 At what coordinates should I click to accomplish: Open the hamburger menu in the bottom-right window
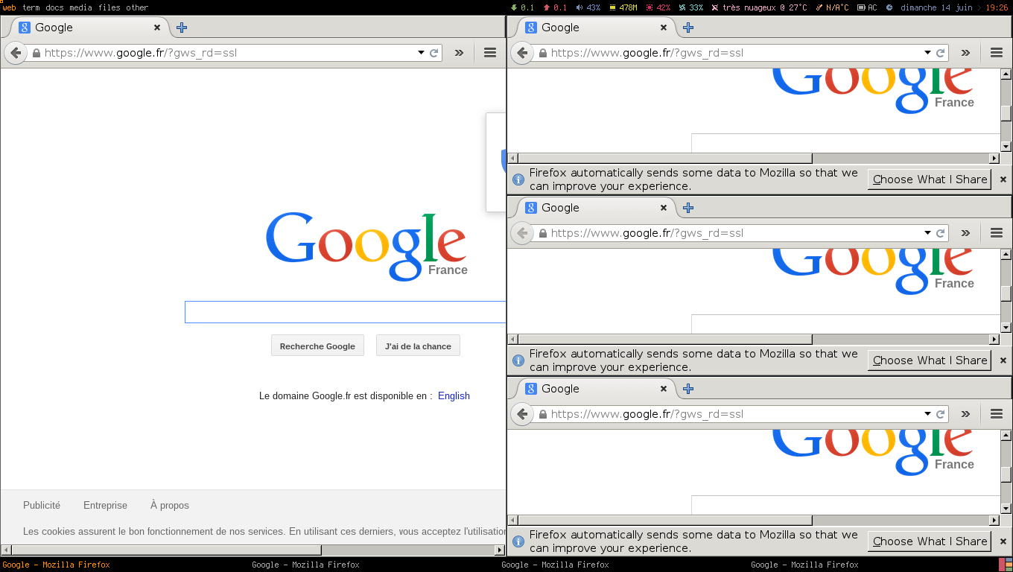[997, 414]
